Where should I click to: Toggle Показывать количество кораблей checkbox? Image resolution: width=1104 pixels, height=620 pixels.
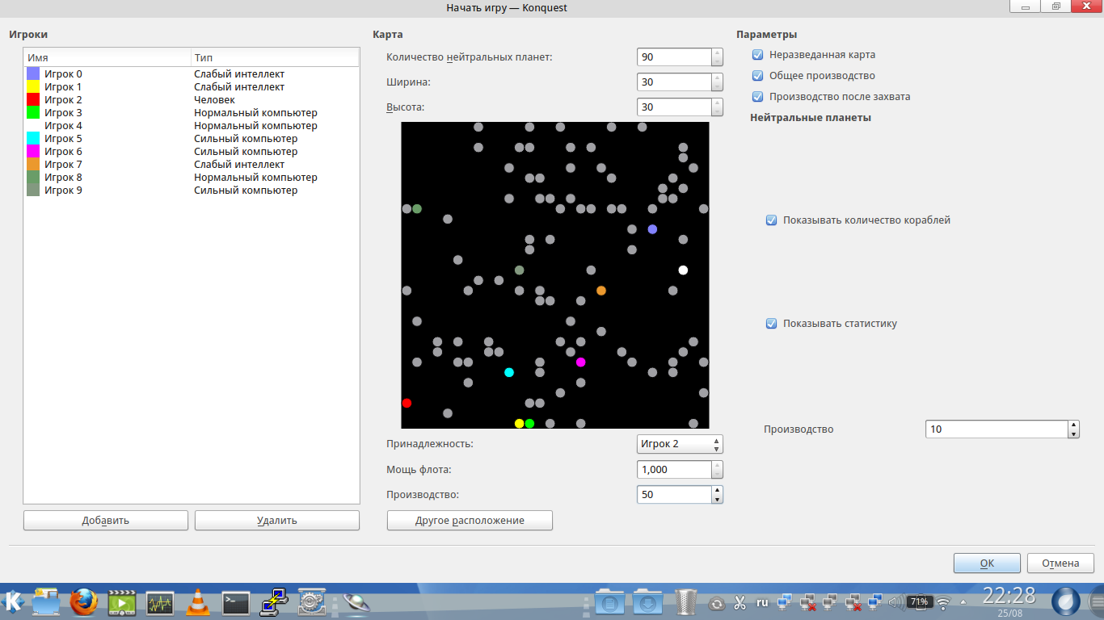(771, 220)
